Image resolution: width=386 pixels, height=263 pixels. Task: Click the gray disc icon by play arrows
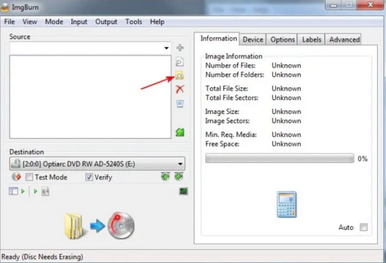point(45,191)
